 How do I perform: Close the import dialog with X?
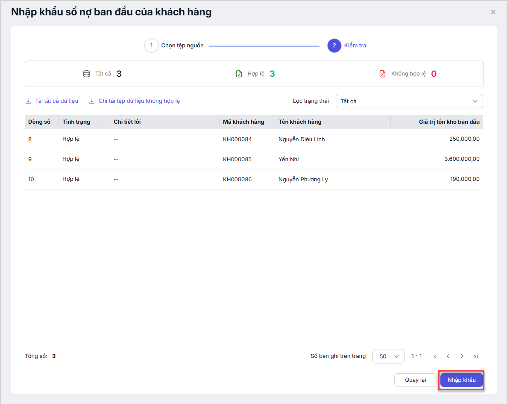(x=493, y=12)
